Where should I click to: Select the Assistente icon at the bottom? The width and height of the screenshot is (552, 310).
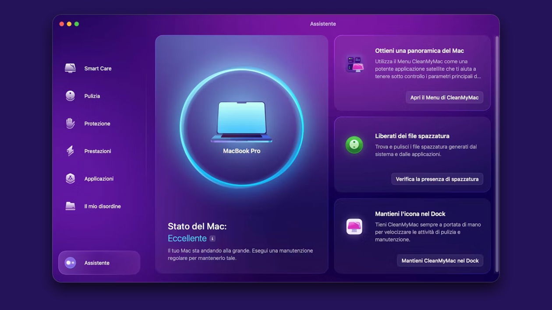pos(70,262)
